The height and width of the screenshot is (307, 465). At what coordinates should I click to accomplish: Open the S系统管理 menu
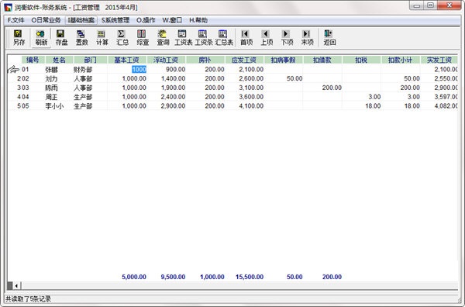115,20
